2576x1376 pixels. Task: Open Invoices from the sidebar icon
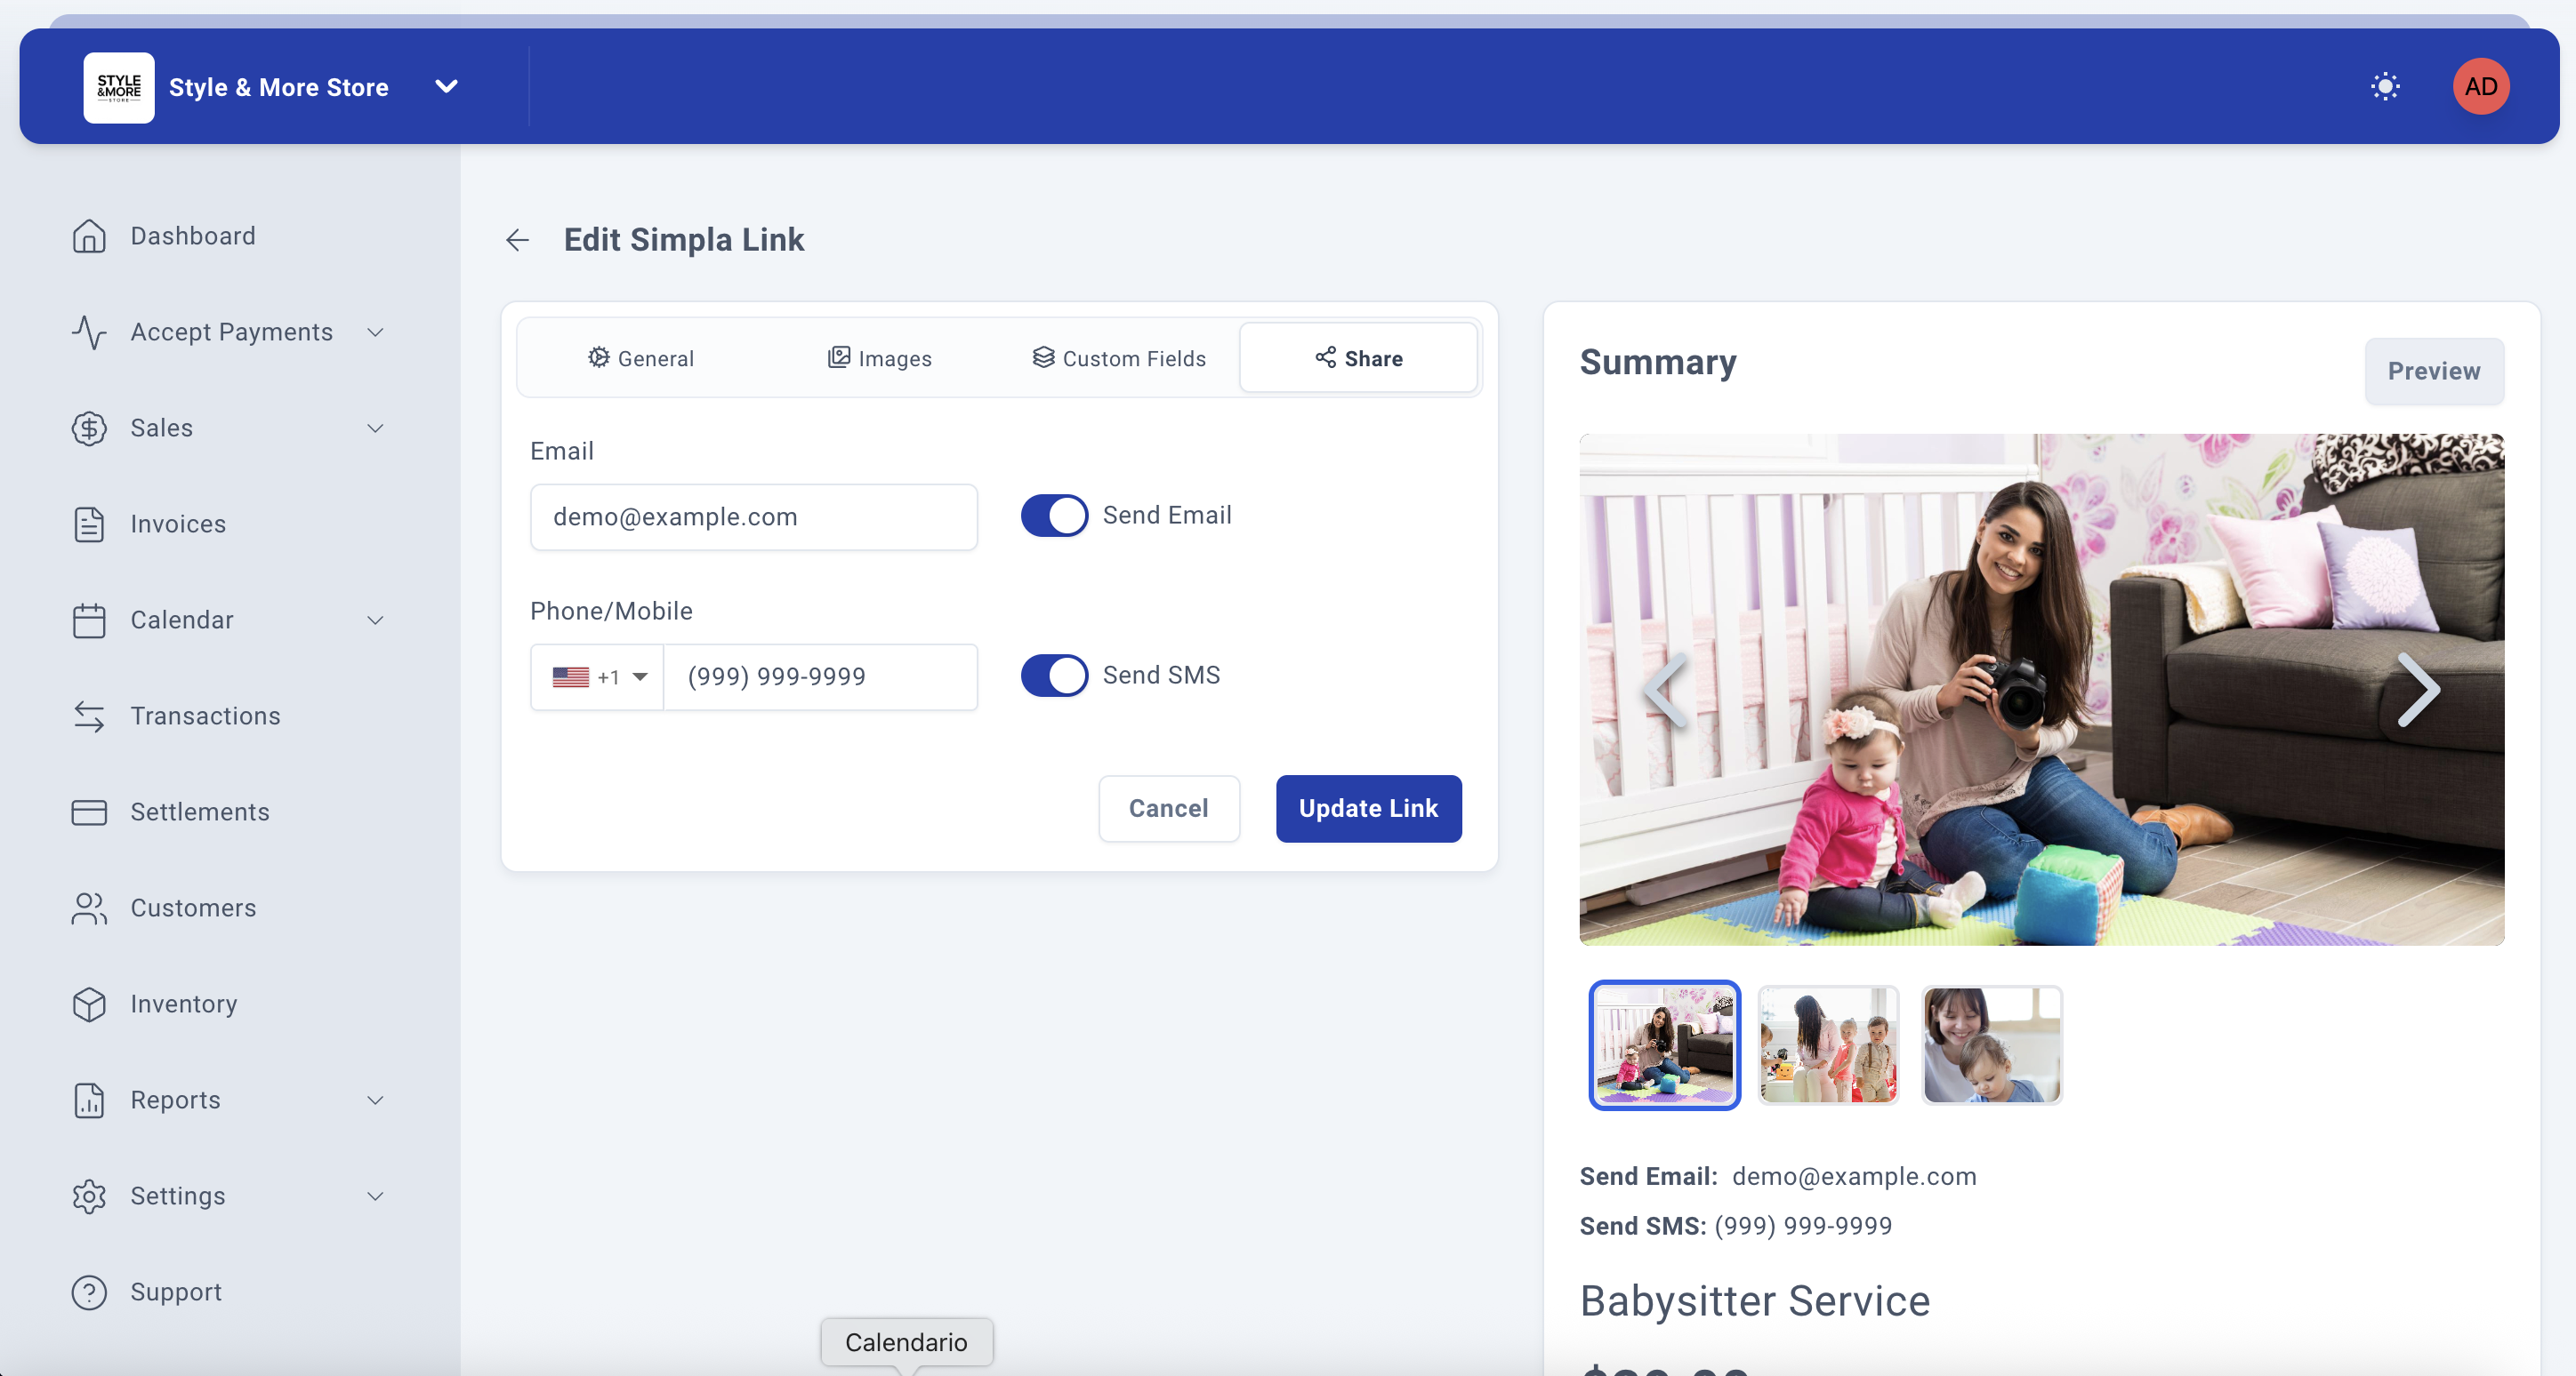pos(89,524)
